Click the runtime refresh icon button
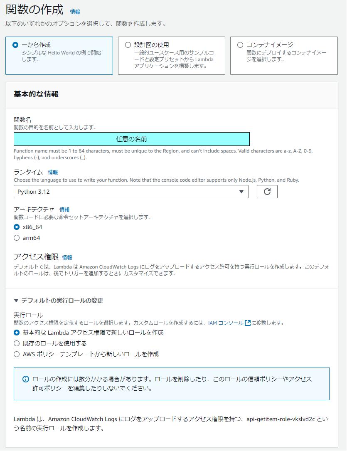The image size is (347, 451). click(267, 192)
